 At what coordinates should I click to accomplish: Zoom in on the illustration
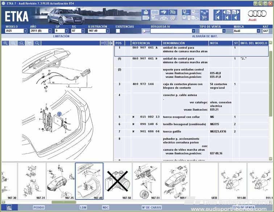point(5,43)
